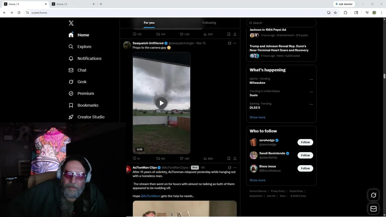View analytics of Sasquatch post (88K)
The height and width of the screenshot is (217, 386).
pos(208,159)
